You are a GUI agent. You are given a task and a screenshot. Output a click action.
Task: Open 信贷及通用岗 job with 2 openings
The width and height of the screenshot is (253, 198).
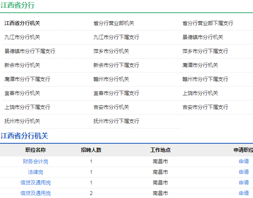click(36, 193)
